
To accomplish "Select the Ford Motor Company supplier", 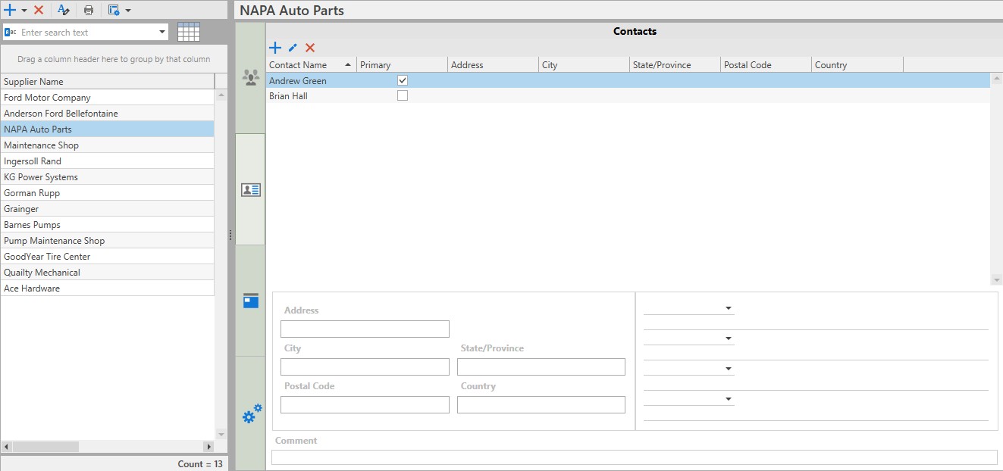I will pos(108,97).
